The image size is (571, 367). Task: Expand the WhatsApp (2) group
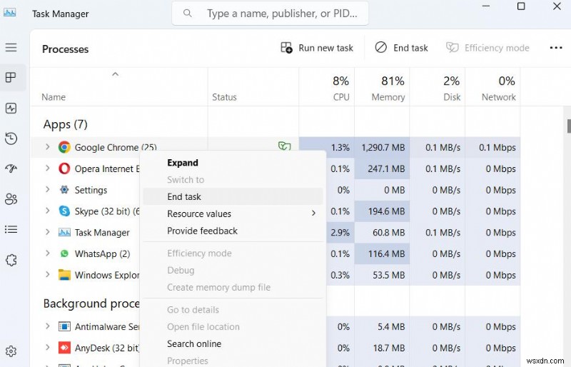(47, 253)
